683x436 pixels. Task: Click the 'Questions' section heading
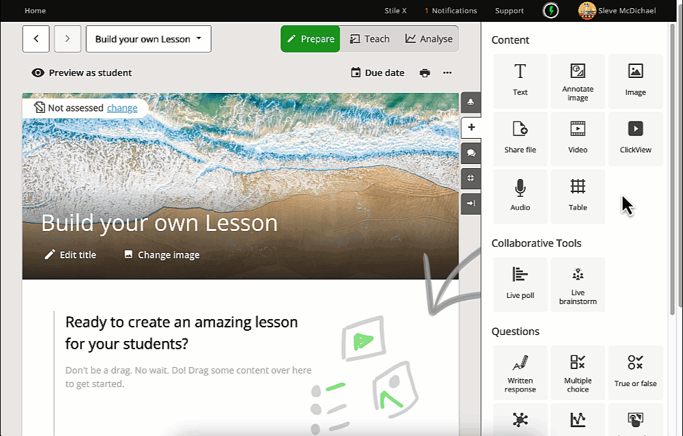(515, 331)
